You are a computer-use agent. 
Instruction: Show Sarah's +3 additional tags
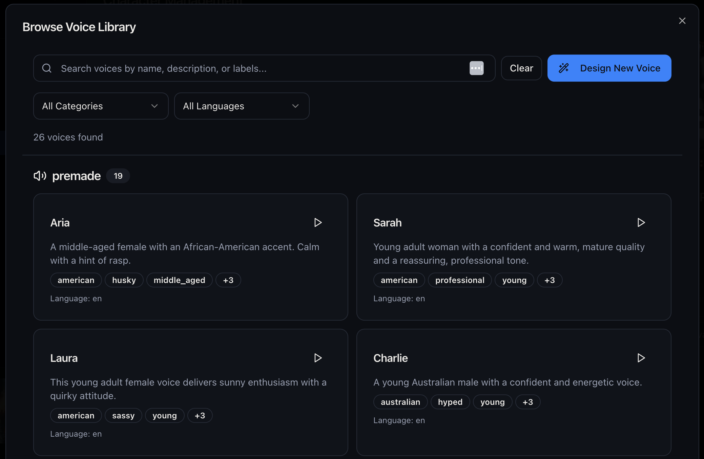click(549, 280)
